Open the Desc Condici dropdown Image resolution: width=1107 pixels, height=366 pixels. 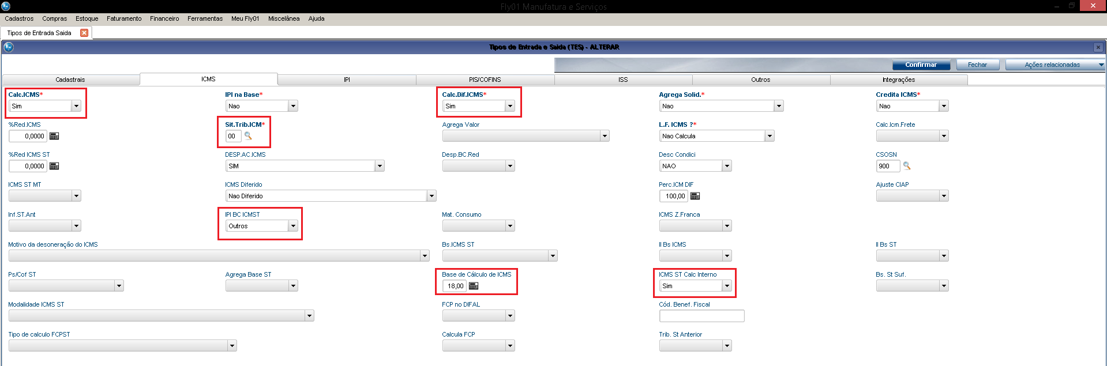pyautogui.click(x=727, y=166)
